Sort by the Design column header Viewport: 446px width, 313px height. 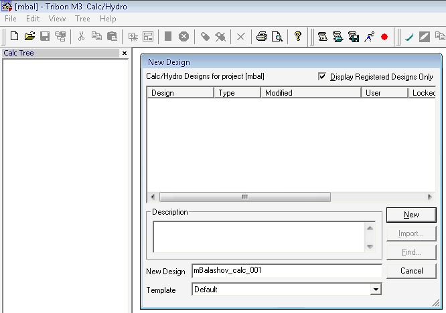180,93
